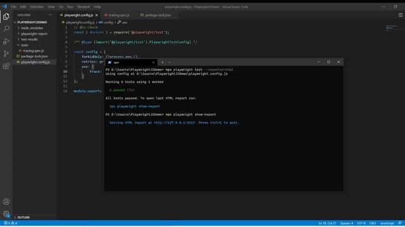Click the EXPLORER panel title
Viewport: 405px width, 227px height.
tap(24, 15)
